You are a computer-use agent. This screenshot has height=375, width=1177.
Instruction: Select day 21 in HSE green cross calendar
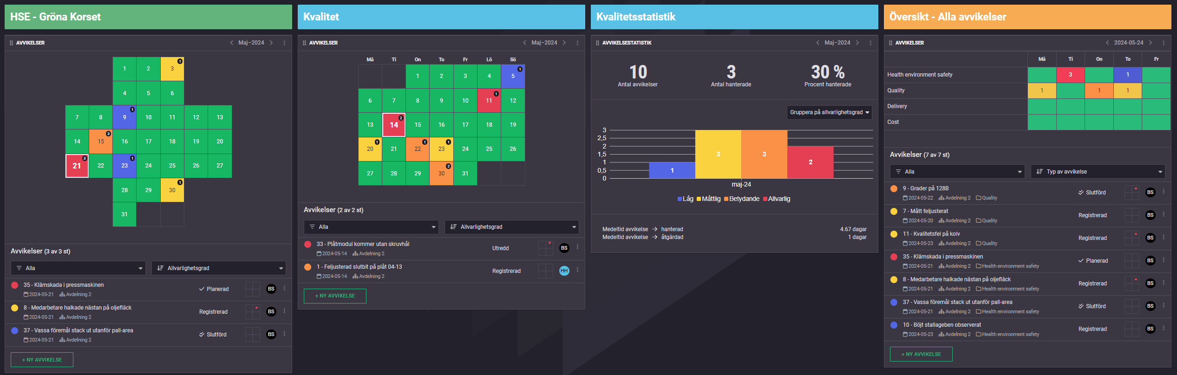pos(77,166)
